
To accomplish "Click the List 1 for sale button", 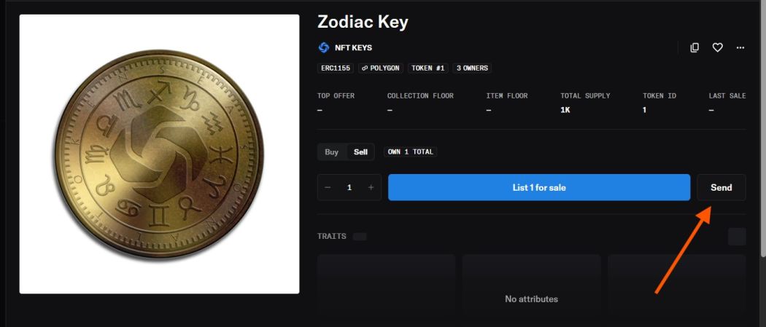I will point(538,187).
